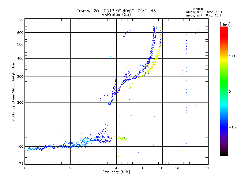Click the 'mean, sd,O: -92.4, 18.4' line
245x183 pixels.
point(204,12)
